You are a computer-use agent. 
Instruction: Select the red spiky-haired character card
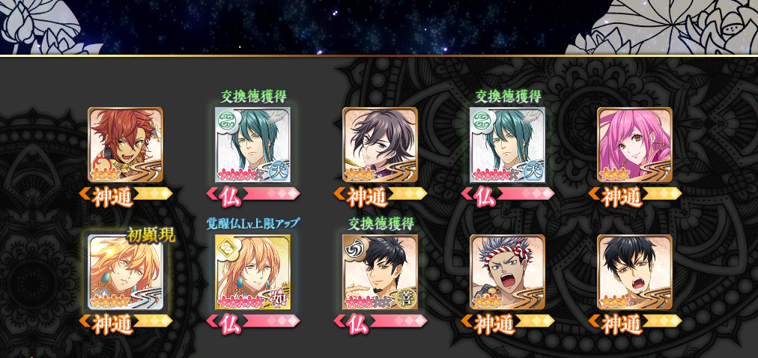pos(126,145)
